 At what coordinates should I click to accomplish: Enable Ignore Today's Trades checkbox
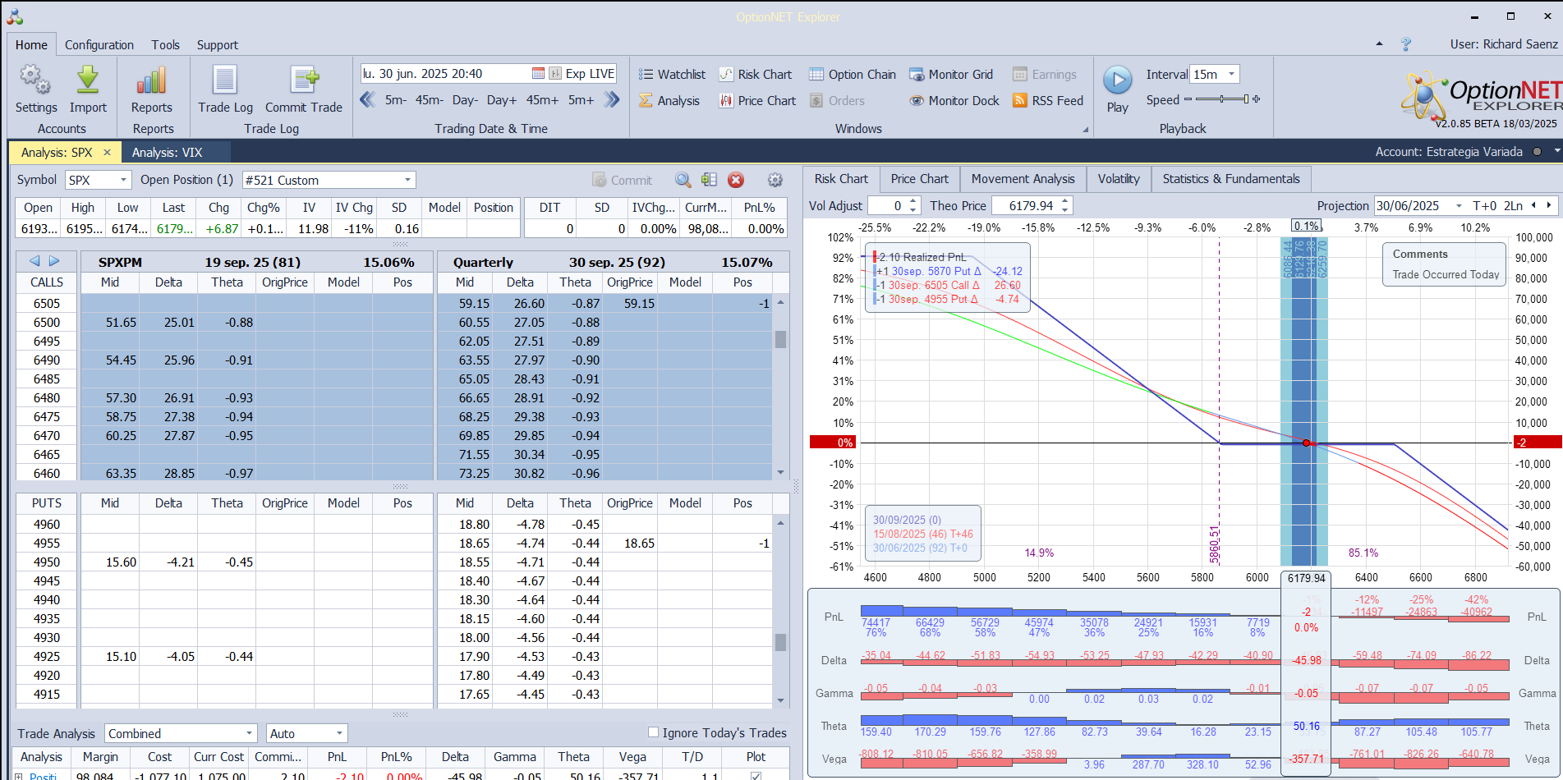coord(654,732)
